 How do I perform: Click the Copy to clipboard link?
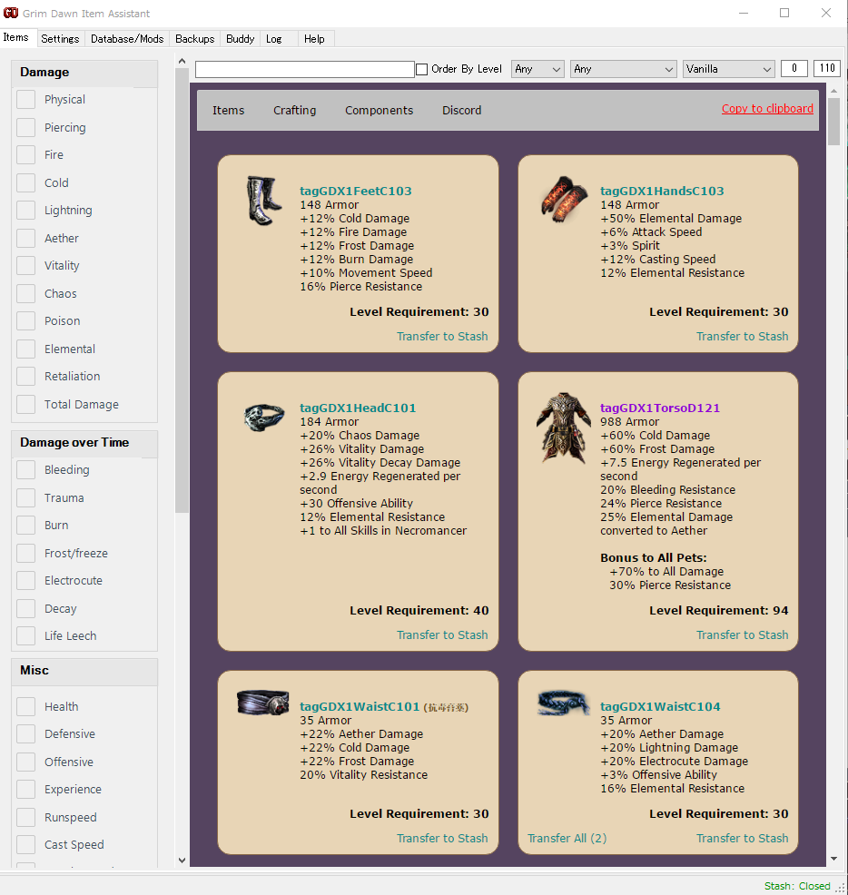coord(767,108)
